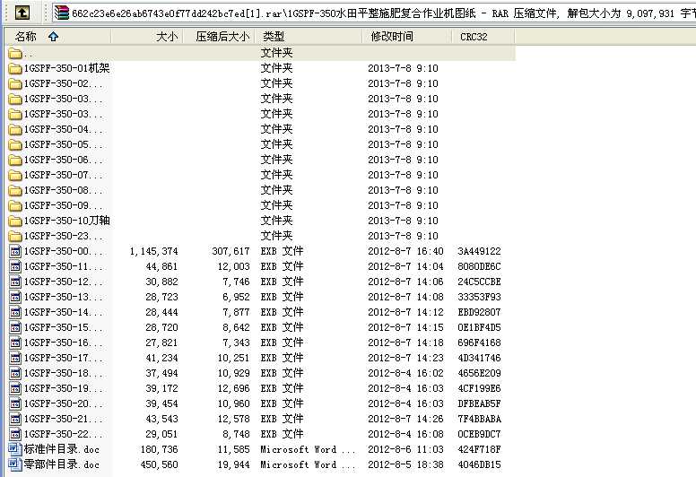Select the parent ".." folder icon
The width and height of the screenshot is (696, 477).
click(15, 53)
